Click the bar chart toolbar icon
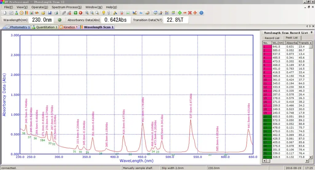 pos(32,13)
